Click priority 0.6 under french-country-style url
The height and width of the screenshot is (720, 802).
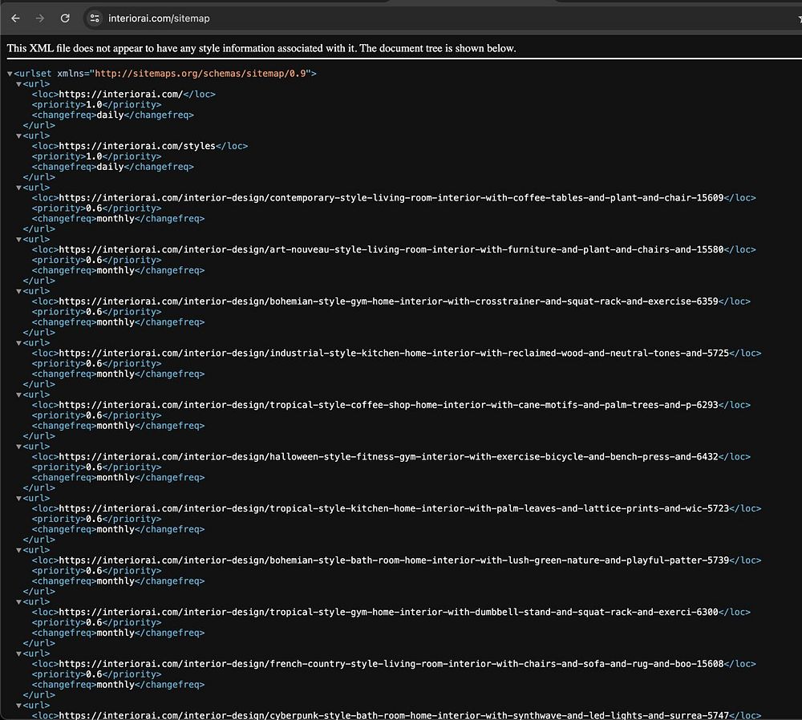tap(94, 674)
